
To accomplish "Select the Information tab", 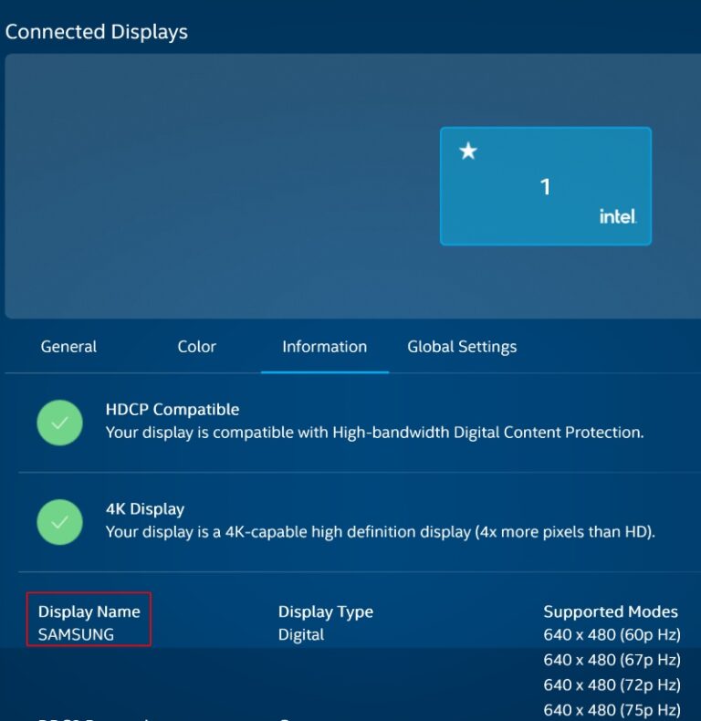I will point(325,346).
